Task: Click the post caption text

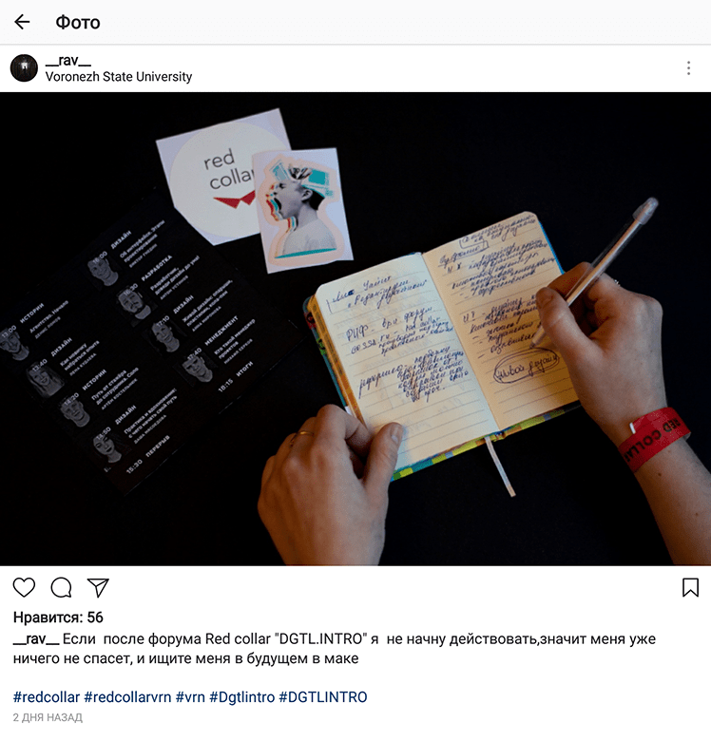Action: pos(335,648)
